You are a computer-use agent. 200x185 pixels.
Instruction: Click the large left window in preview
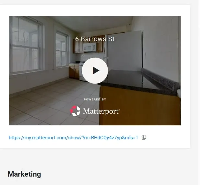pos(27,45)
